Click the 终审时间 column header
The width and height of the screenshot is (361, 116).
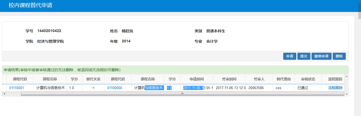pos(229,79)
